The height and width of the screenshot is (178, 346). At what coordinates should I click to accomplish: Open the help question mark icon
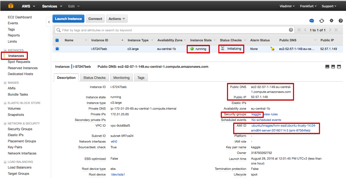pyautogui.click(x=341, y=21)
